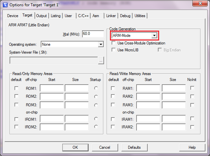This screenshot has width=210, height=156.
Task: Click the Defaults button
Action: point(134,147)
